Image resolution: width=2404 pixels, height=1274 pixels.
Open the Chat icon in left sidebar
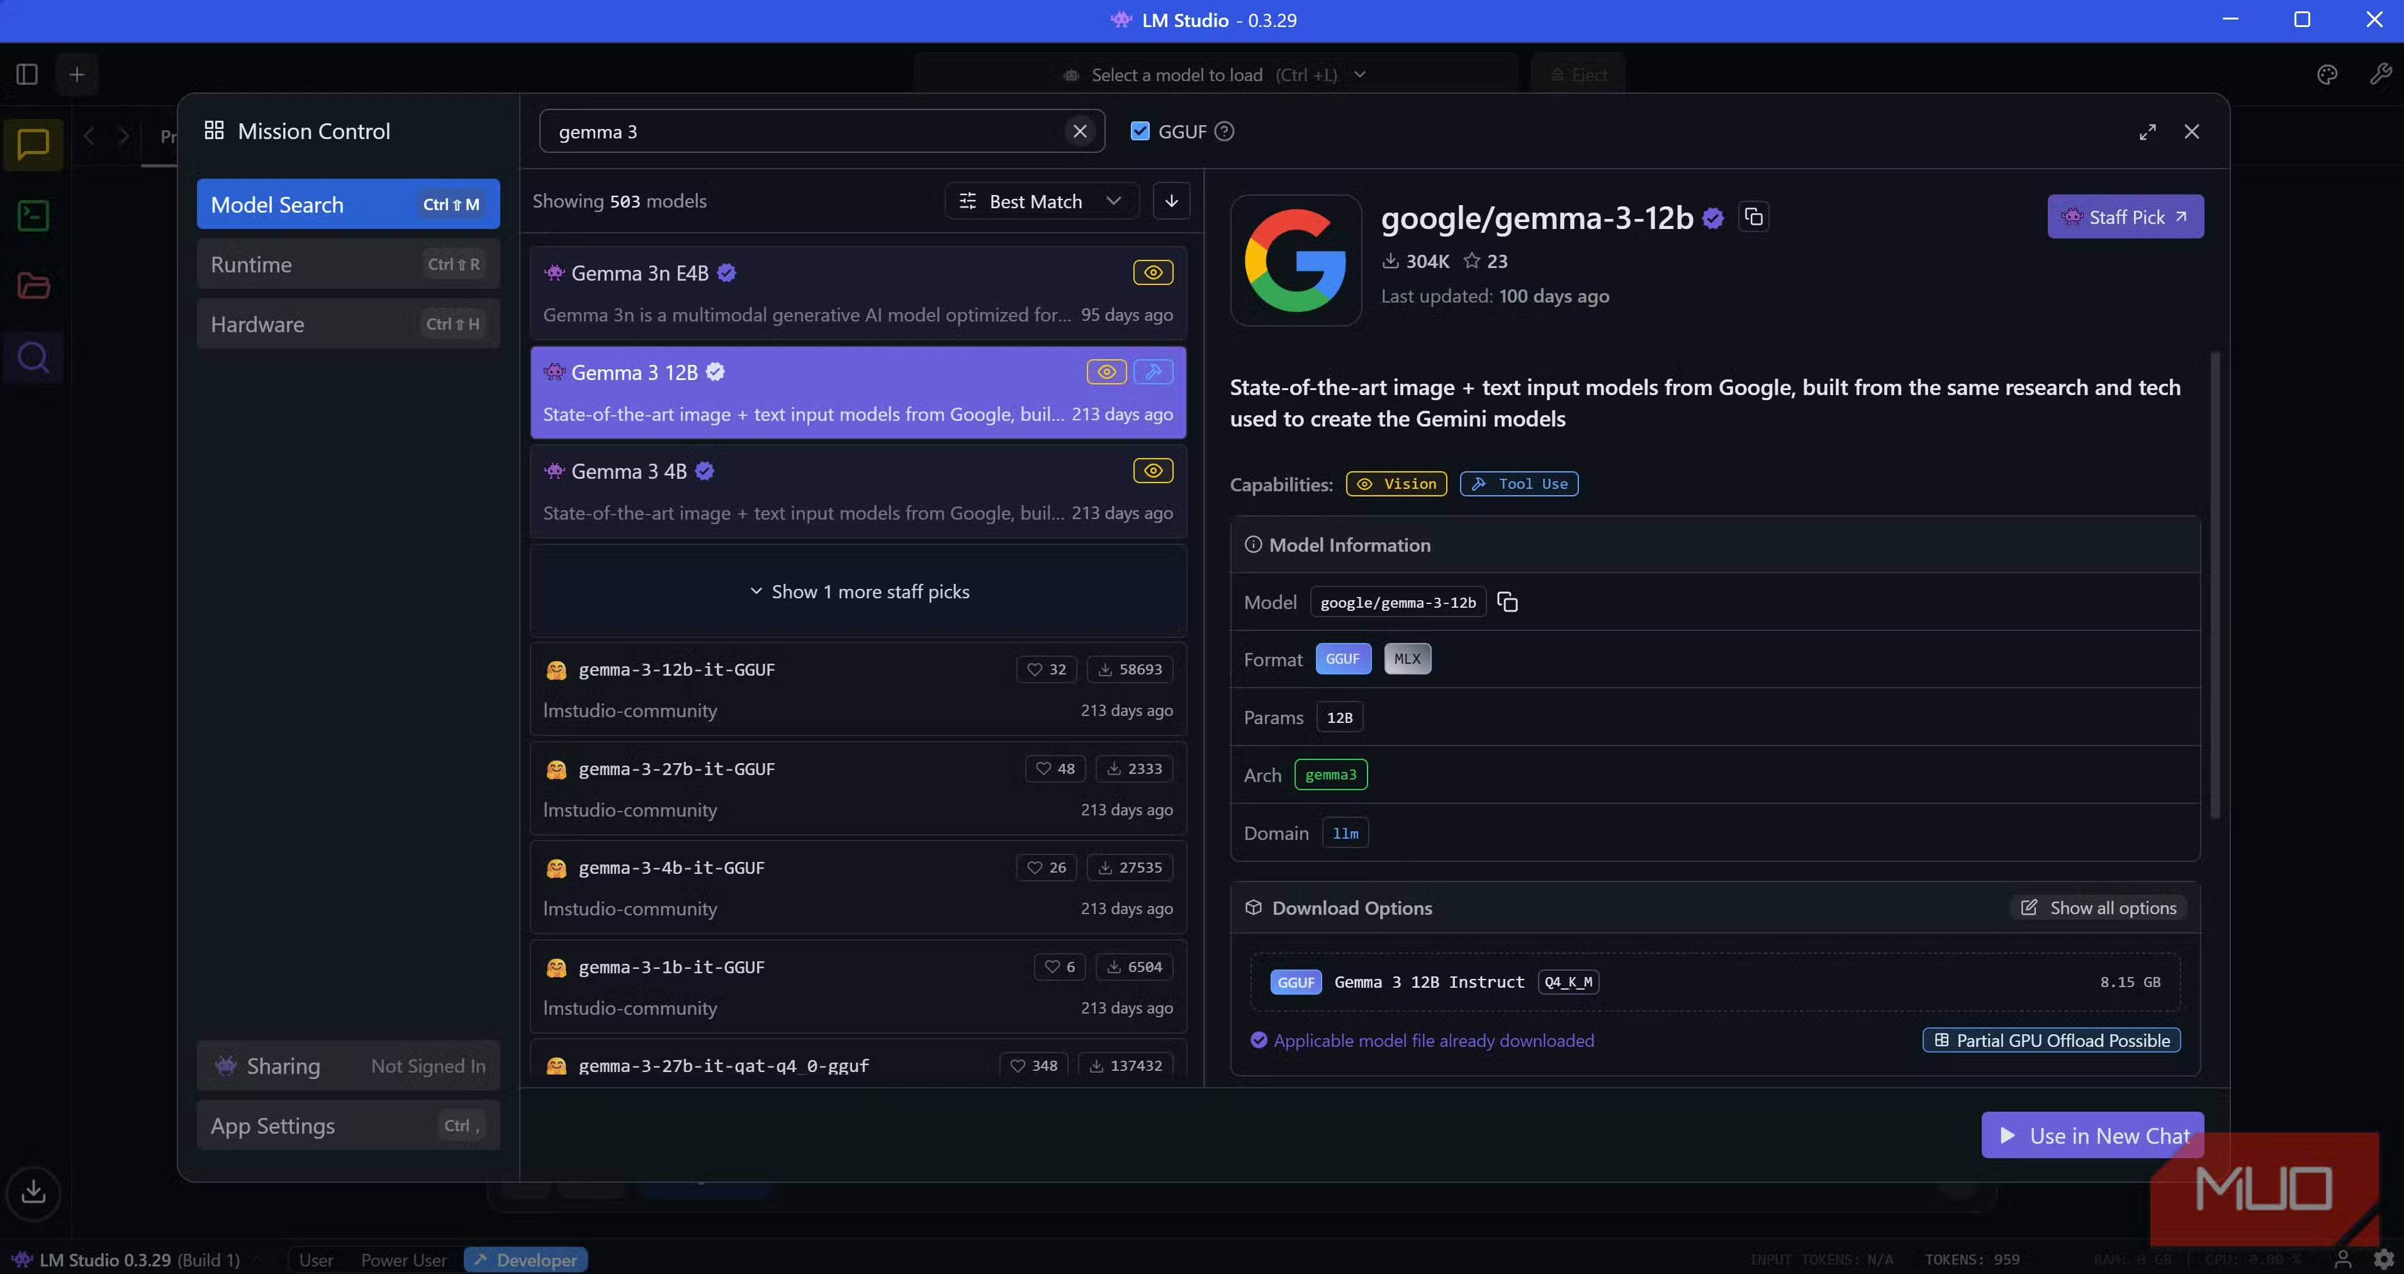(x=33, y=145)
